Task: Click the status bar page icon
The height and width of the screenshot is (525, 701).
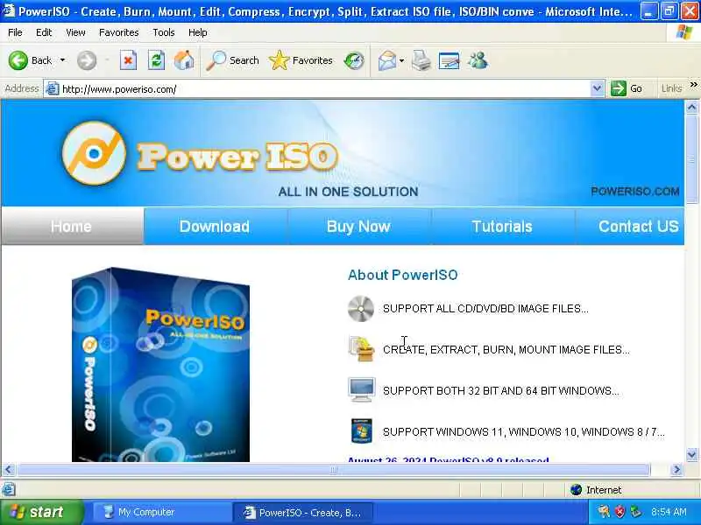Action: click(x=9, y=490)
